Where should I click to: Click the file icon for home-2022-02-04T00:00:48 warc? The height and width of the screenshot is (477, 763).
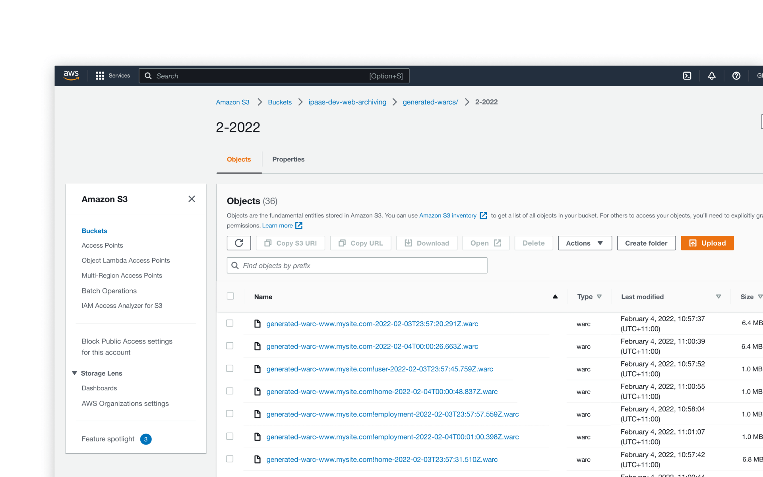point(258,392)
